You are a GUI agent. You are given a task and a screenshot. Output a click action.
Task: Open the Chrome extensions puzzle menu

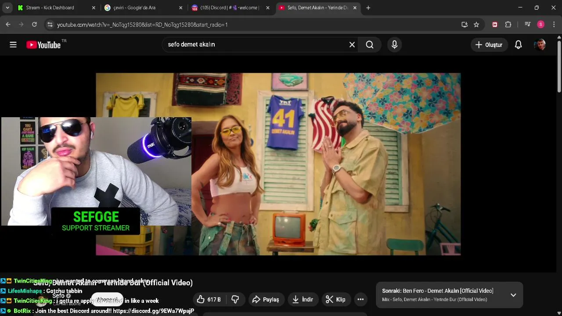[x=508, y=25]
